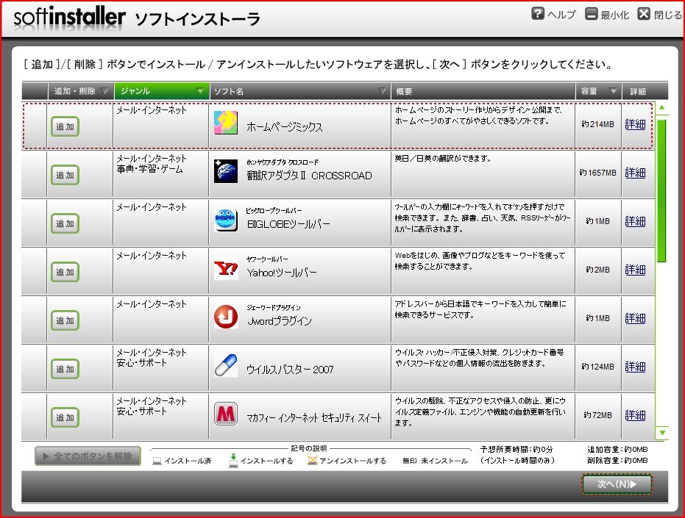Select the ウイルスバスター2007 name text
The width and height of the screenshot is (685, 518).
(290, 370)
